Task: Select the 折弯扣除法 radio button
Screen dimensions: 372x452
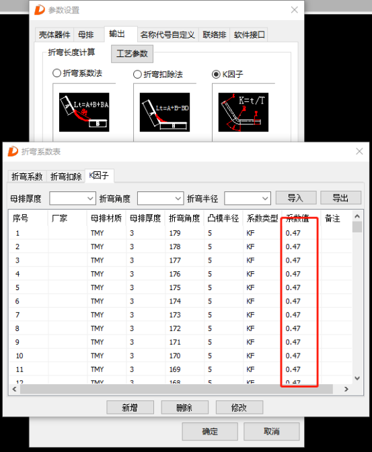Action: coord(137,75)
